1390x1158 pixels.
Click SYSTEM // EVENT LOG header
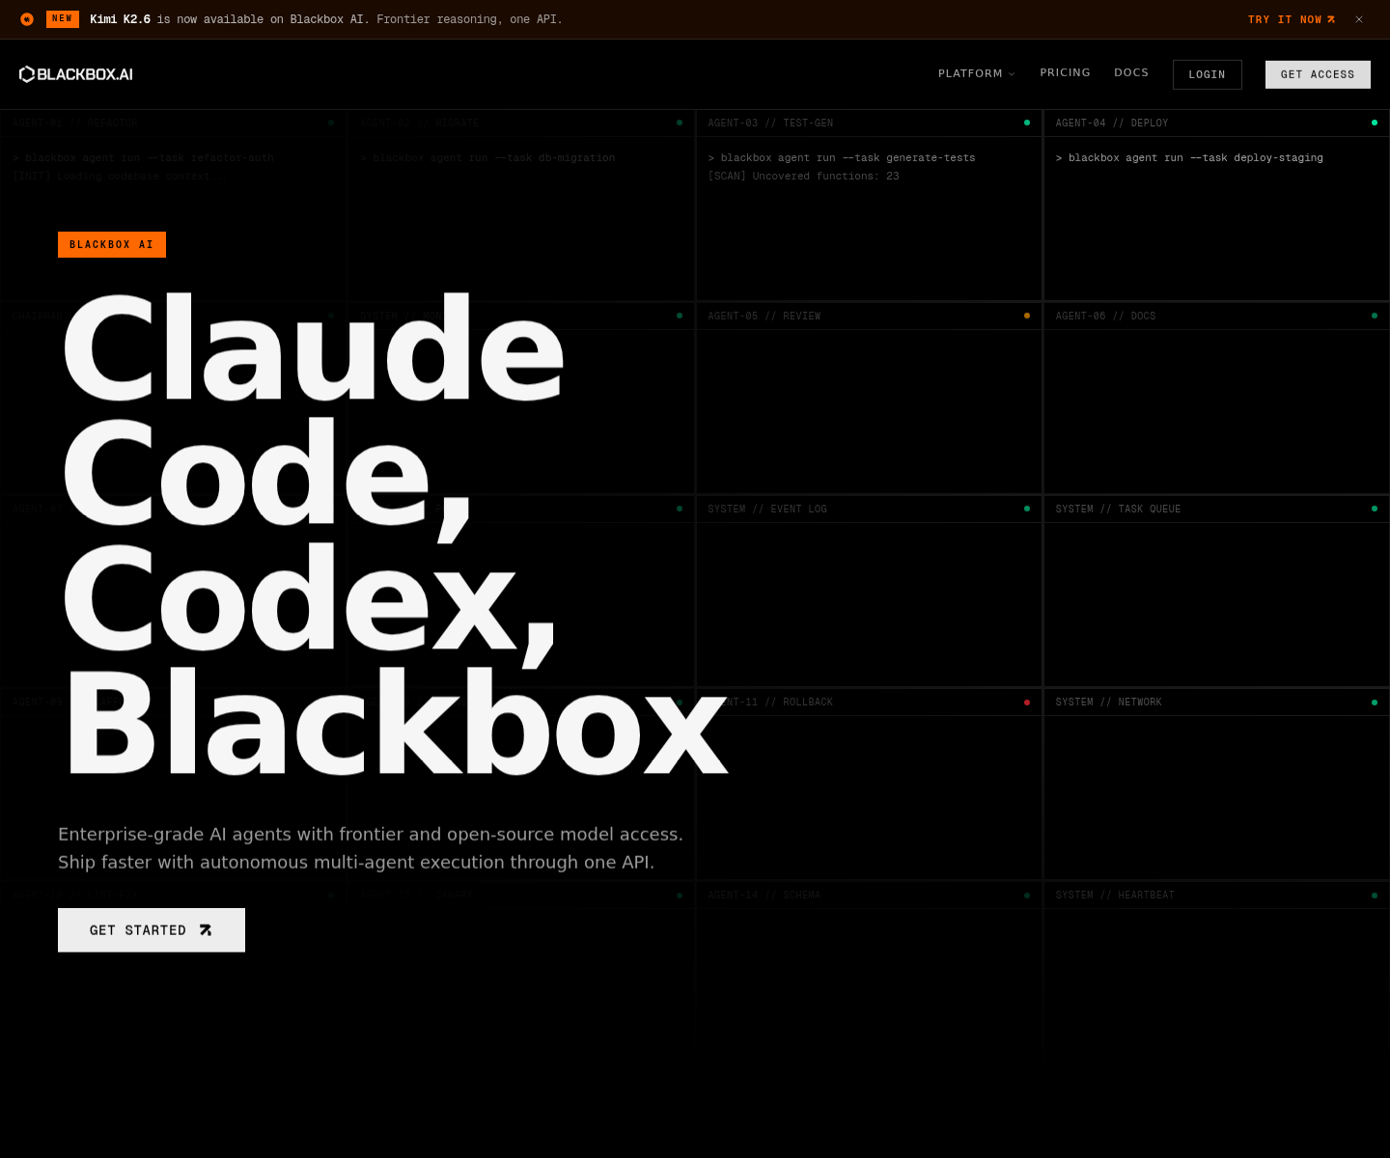click(869, 510)
